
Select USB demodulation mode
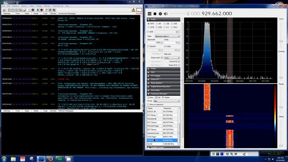pyautogui.click(x=174, y=24)
